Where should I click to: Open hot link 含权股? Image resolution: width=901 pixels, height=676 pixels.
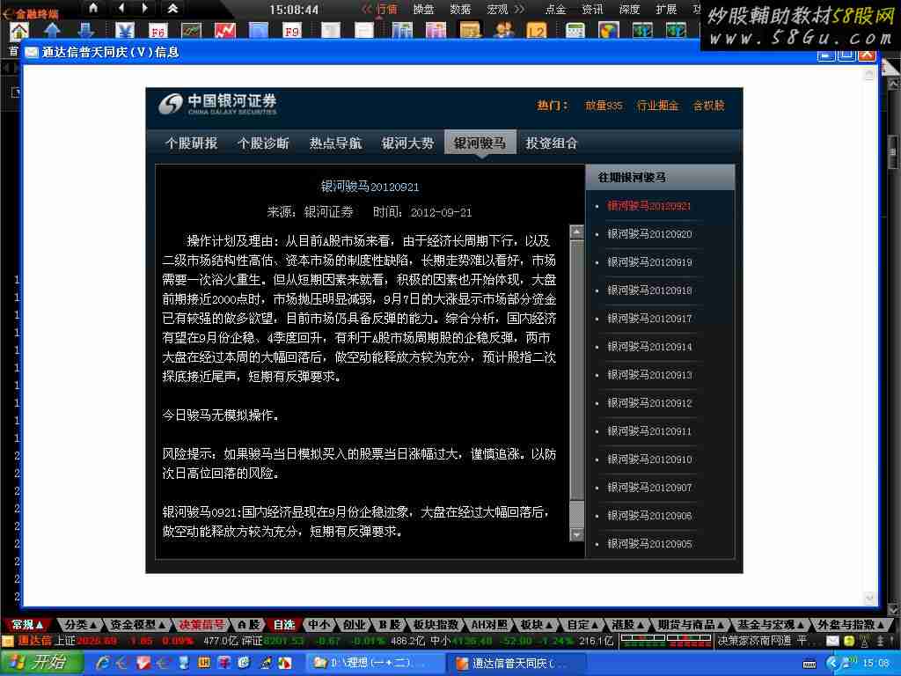point(708,106)
